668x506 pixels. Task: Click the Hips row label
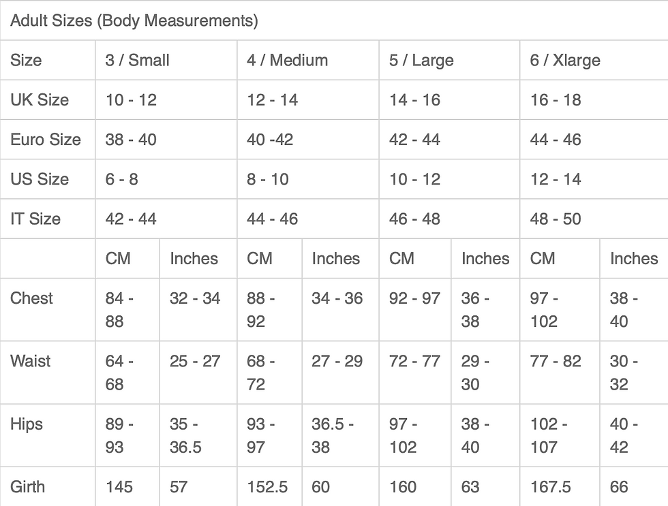(27, 424)
